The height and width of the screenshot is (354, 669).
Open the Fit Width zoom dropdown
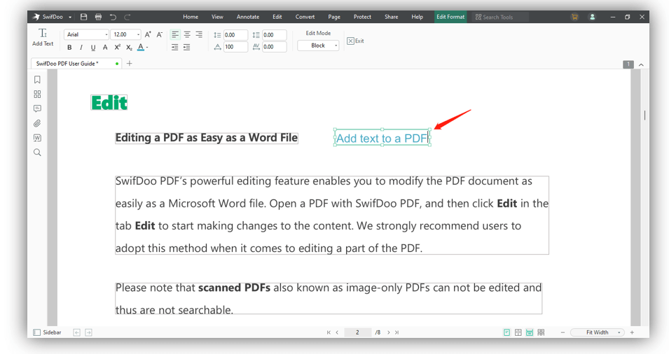tap(598, 332)
